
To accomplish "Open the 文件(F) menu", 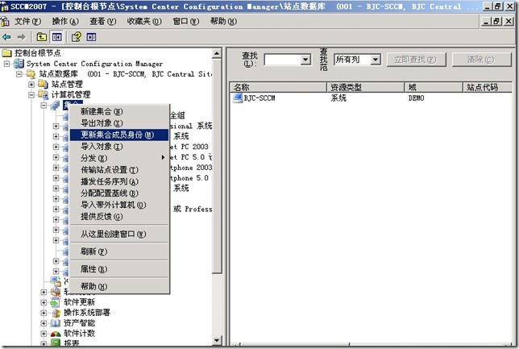I will (27, 22).
